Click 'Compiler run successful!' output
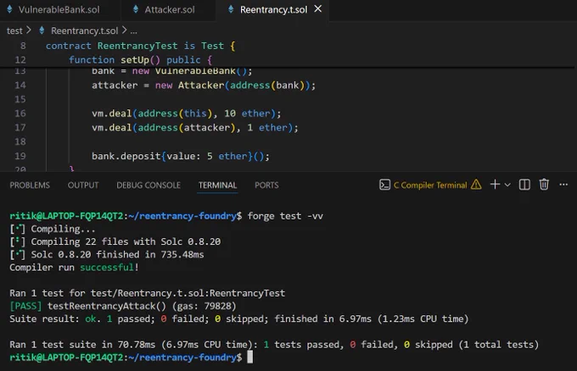This screenshot has width=577, height=371. 74,268
